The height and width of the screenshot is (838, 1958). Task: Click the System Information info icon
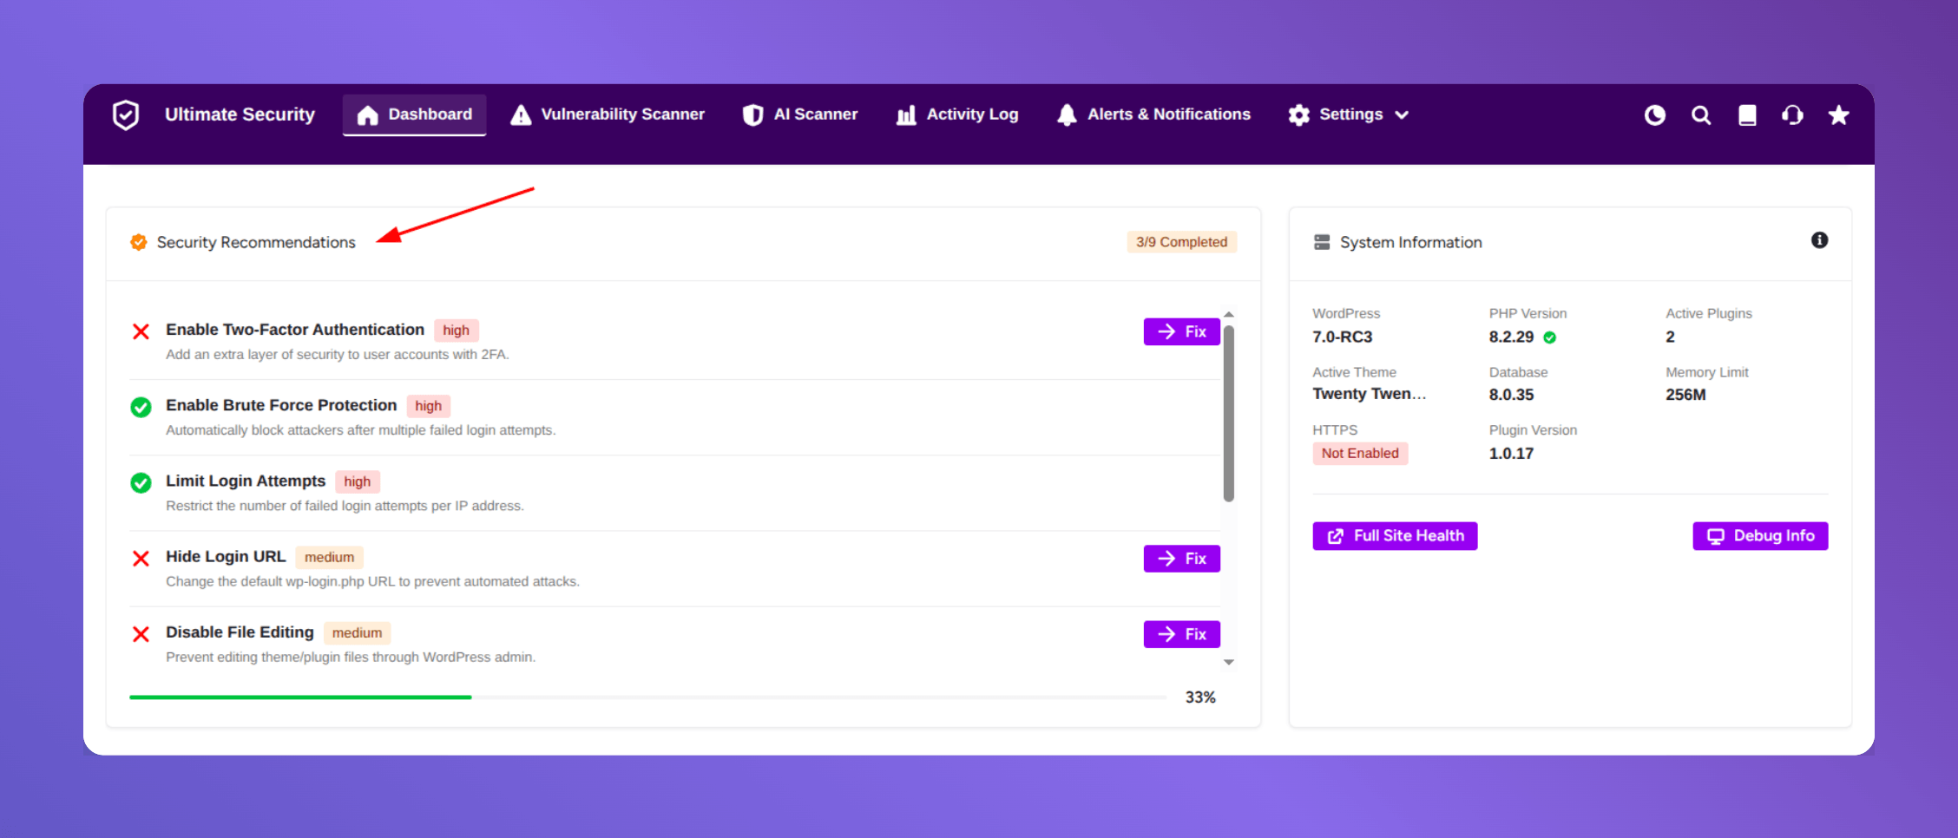pos(1820,240)
